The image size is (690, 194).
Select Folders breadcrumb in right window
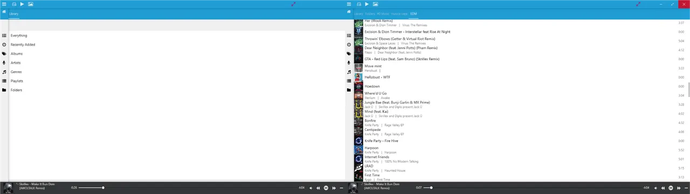pos(370,14)
